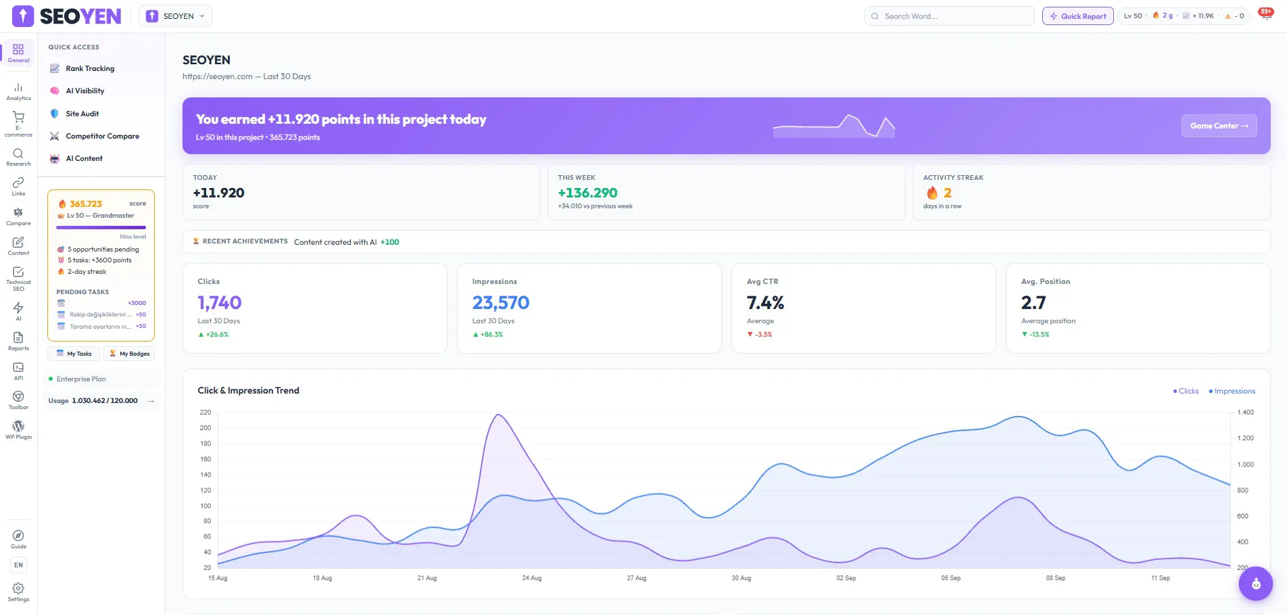This screenshot has height=614, width=1287.
Task: Click the AI Visibility brain icon
Action: [55, 91]
